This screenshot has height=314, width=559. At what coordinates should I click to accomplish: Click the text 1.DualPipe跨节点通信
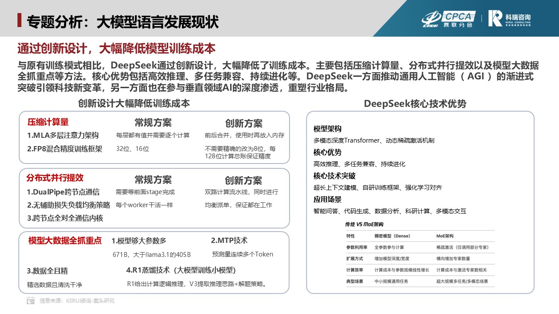(63, 192)
